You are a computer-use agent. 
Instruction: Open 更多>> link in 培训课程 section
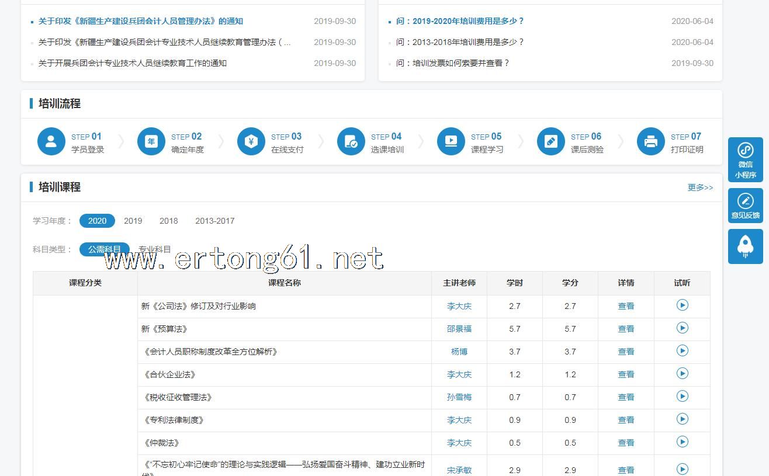coord(700,187)
